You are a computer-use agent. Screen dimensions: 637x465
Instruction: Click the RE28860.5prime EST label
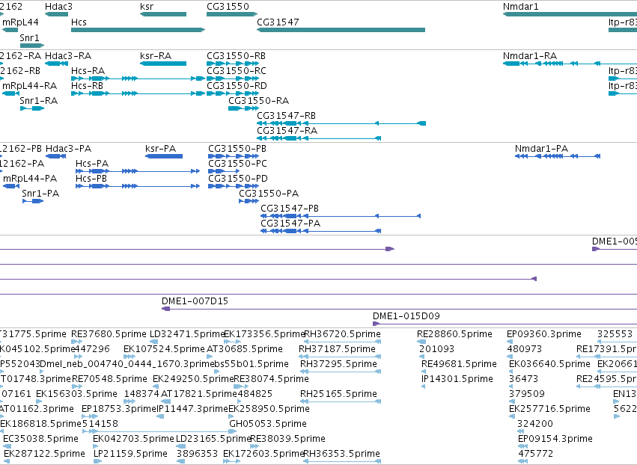coord(454,334)
